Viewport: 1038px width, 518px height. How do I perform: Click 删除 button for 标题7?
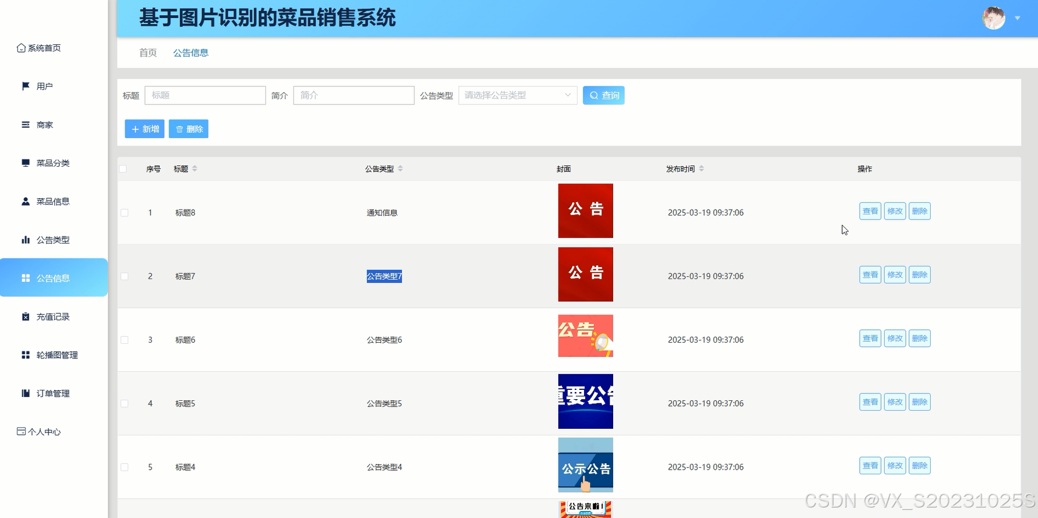(920, 274)
